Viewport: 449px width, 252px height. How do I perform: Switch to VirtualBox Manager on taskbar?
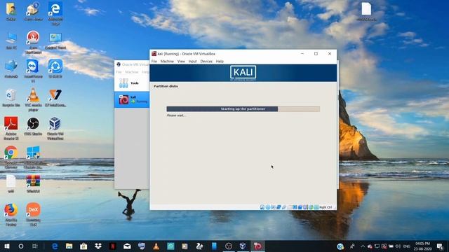point(243,246)
